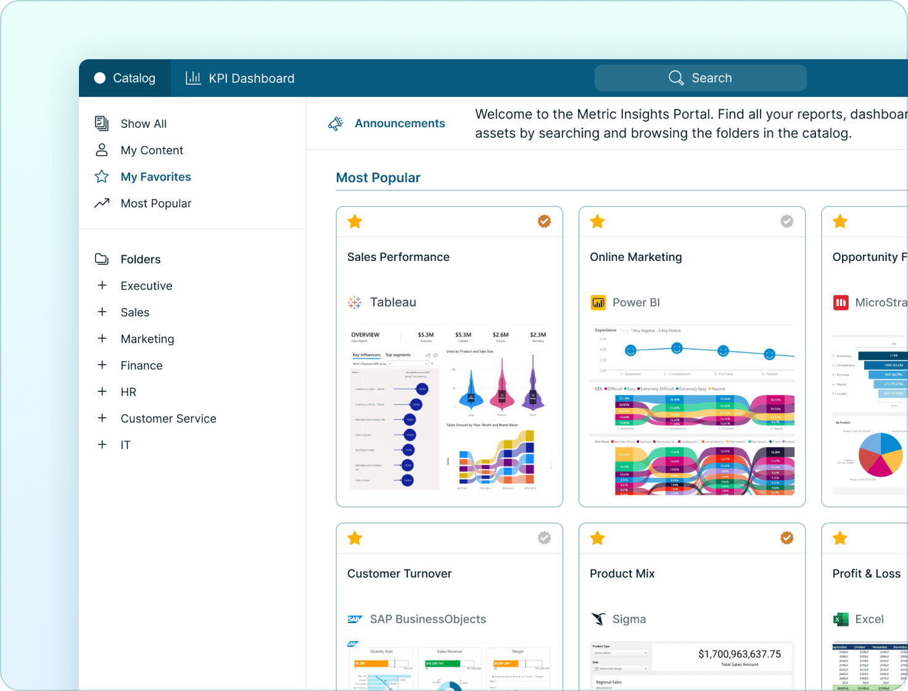Click the Folders heading

tap(141, 259)
